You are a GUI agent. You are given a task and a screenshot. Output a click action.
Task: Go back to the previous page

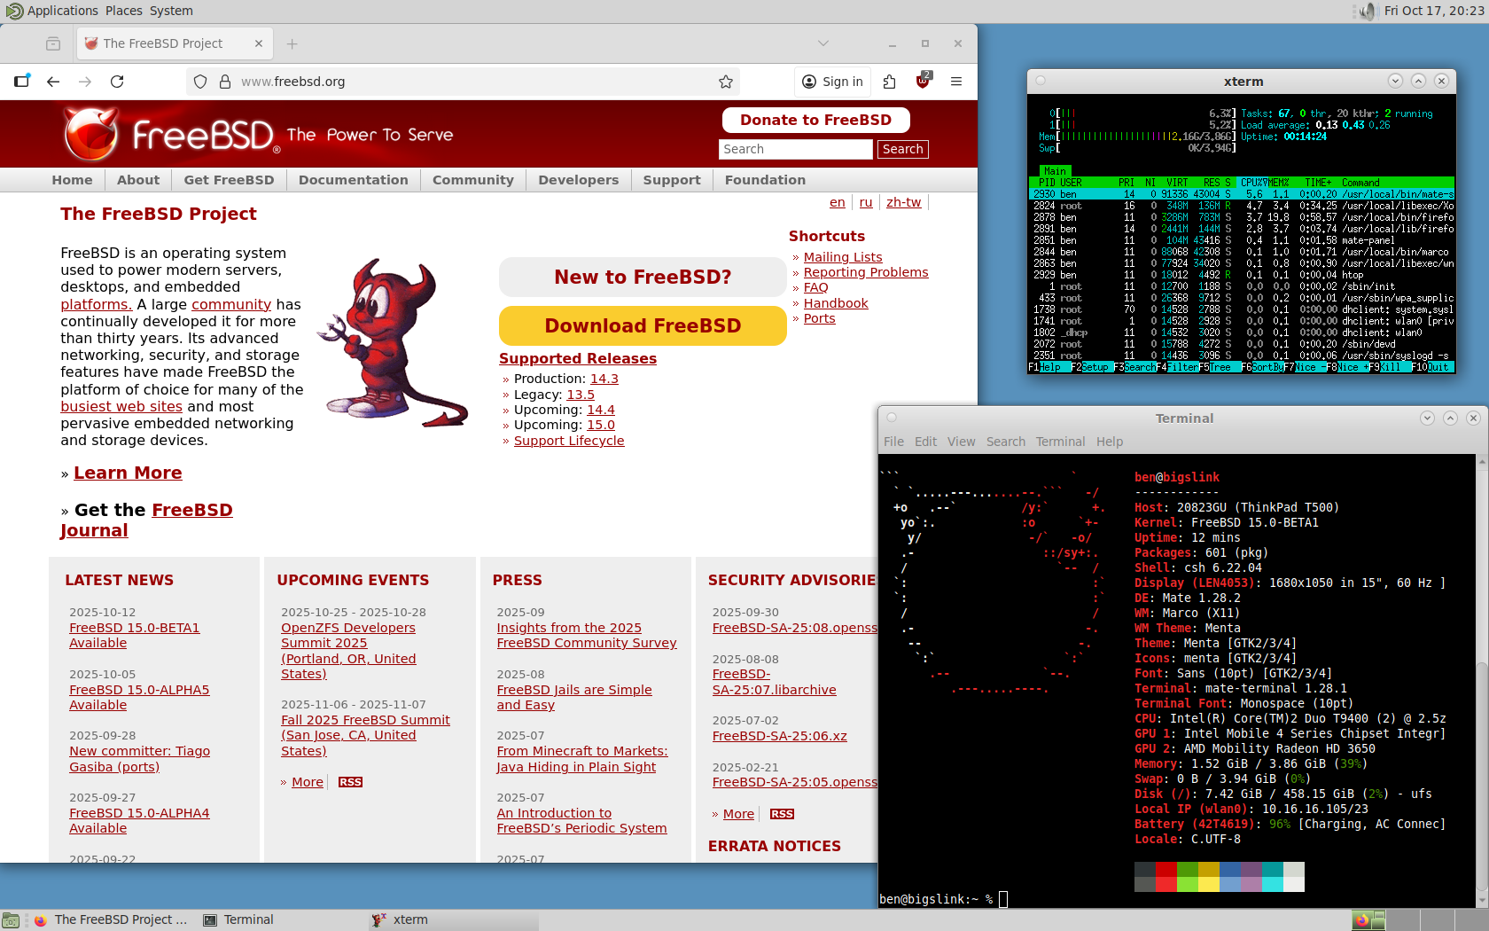point(53,82)
